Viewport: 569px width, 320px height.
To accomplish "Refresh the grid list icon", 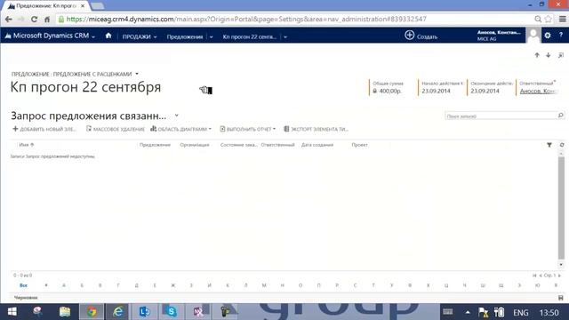I will point(562,145).
